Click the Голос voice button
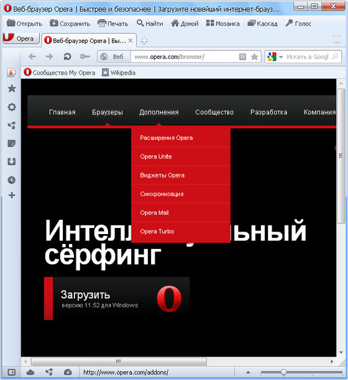Viewport: 348px width, 380px height. [298, 24]
